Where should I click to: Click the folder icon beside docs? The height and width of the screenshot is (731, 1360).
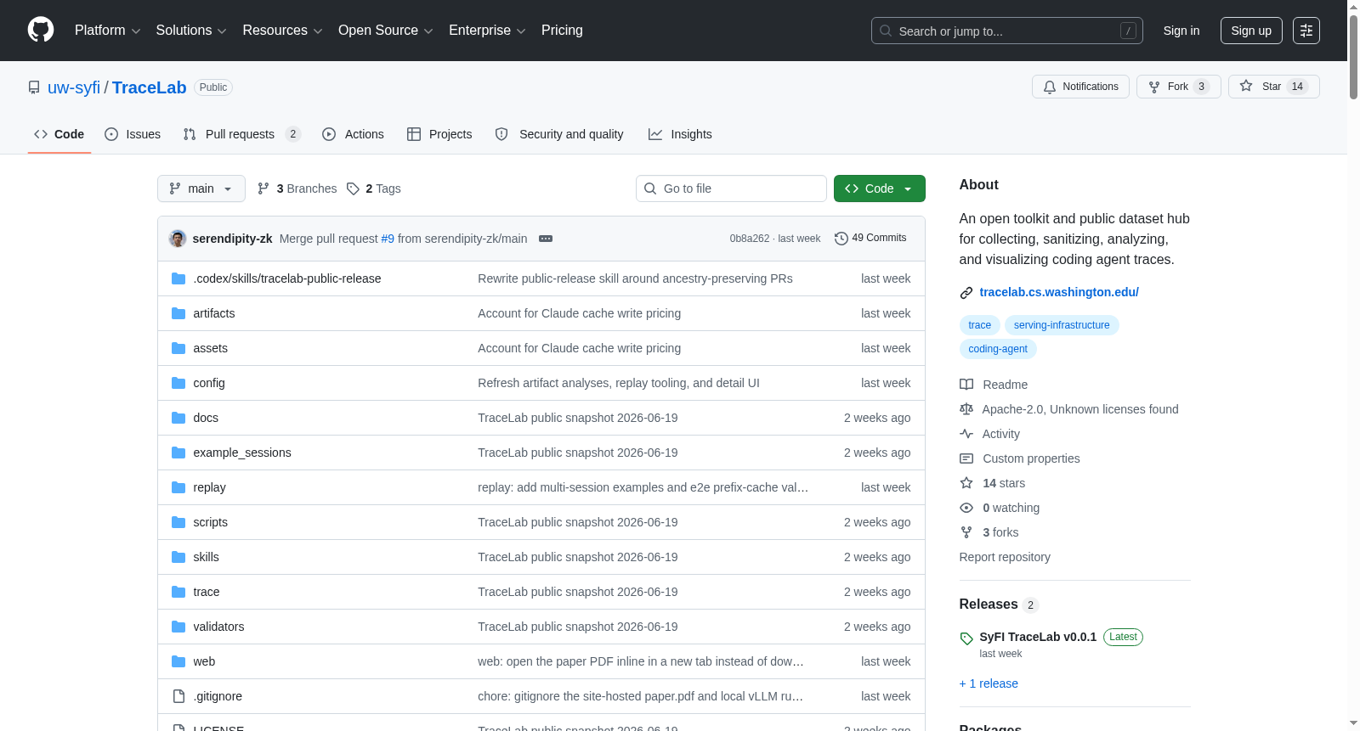tap(178, 418)
